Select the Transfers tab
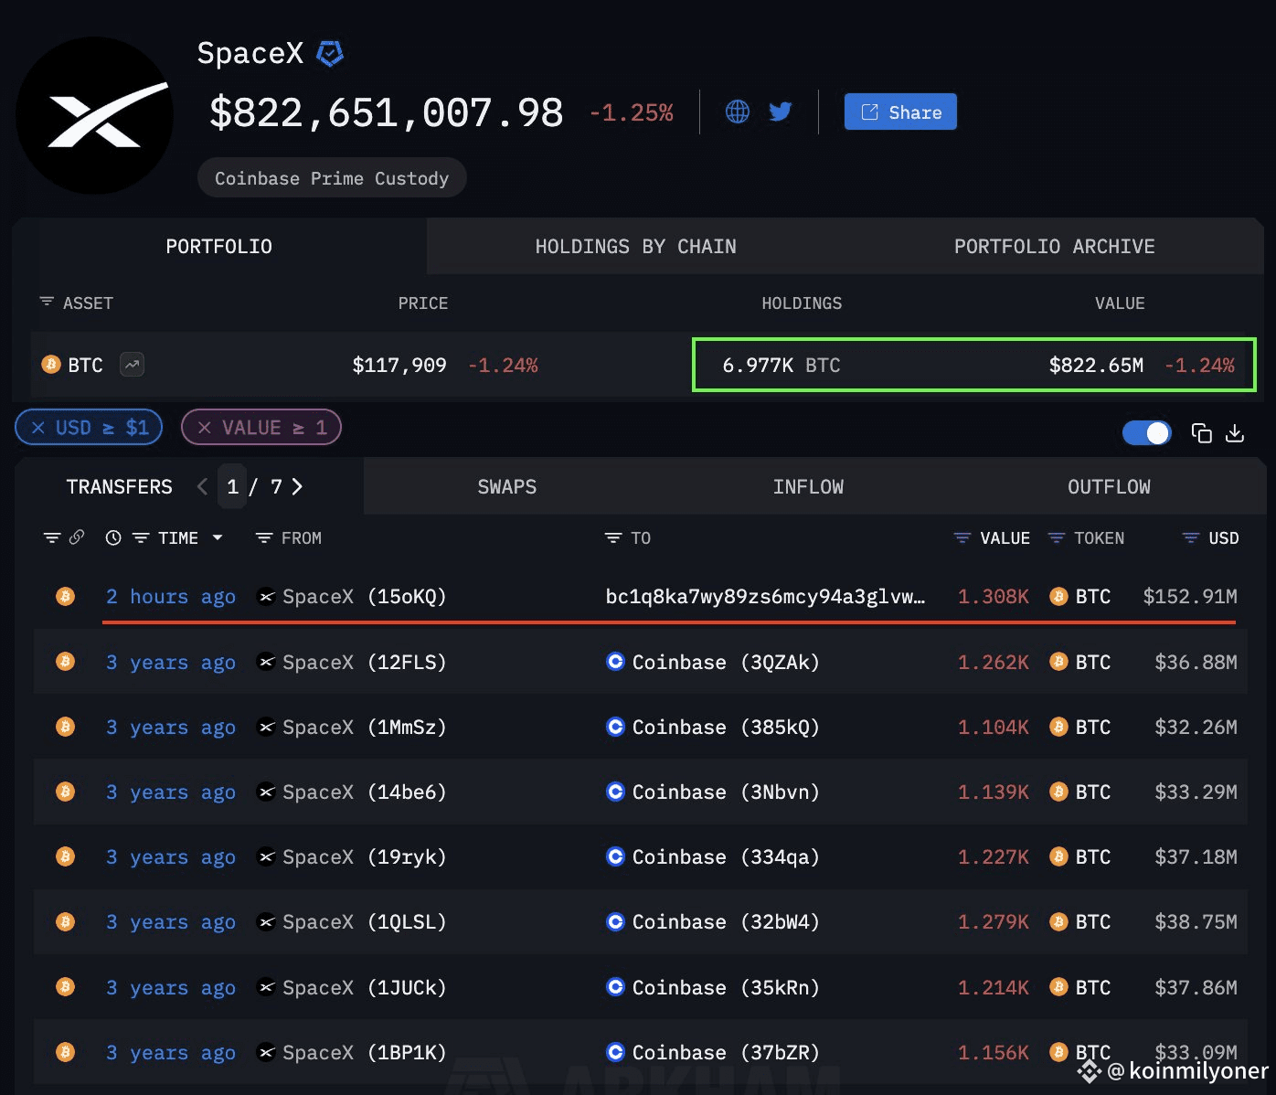 [119, 486]
